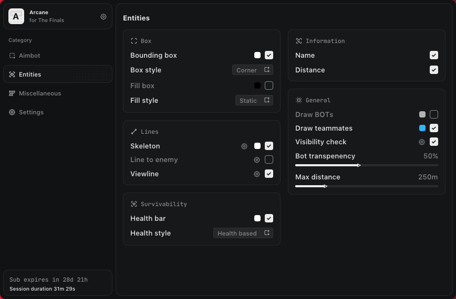Open Visibility check gear options
456x299 pixels.
[421, 142]
